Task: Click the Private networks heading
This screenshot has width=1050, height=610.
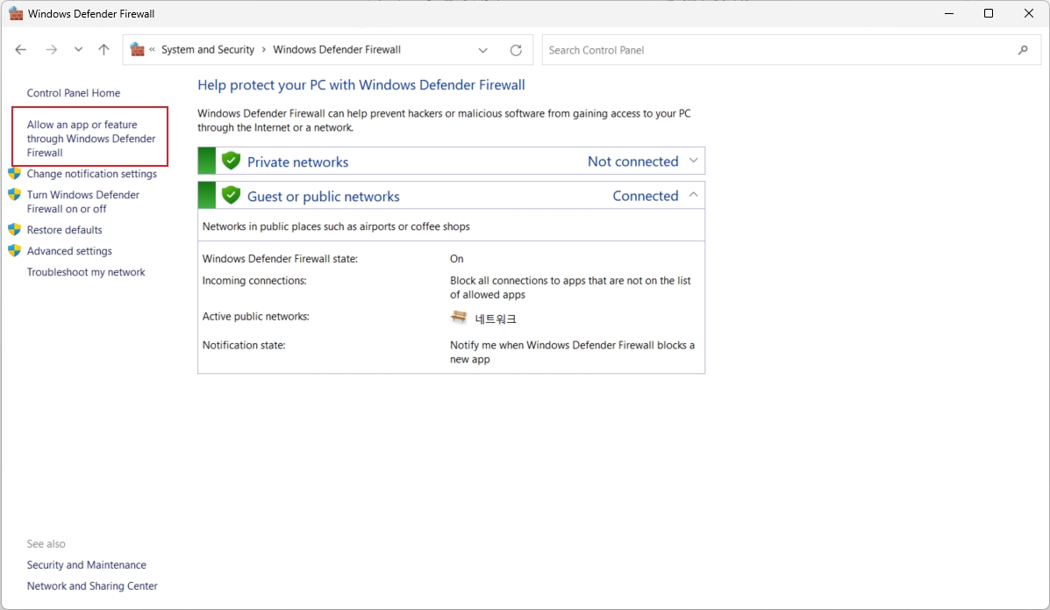Action: [x=298, y=162]
